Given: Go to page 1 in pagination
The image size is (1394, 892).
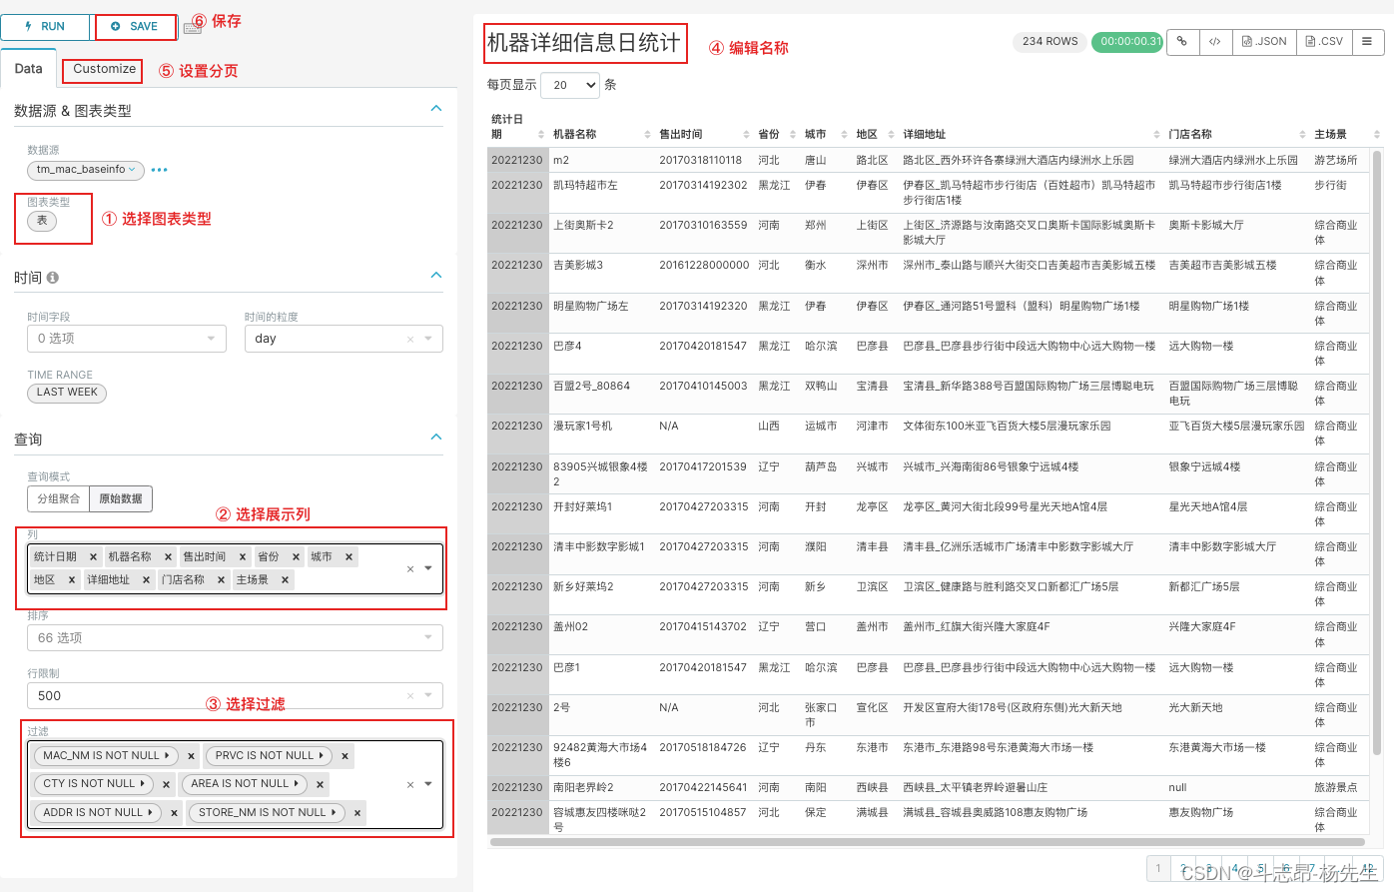Looking at the screenshot, I should point(1158,868).
